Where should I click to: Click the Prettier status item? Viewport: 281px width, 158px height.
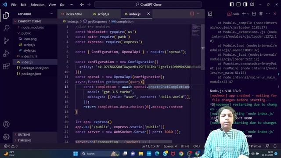click(x=256, y=146)
